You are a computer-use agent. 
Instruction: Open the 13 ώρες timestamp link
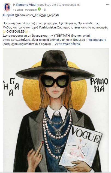click(18, 10)
